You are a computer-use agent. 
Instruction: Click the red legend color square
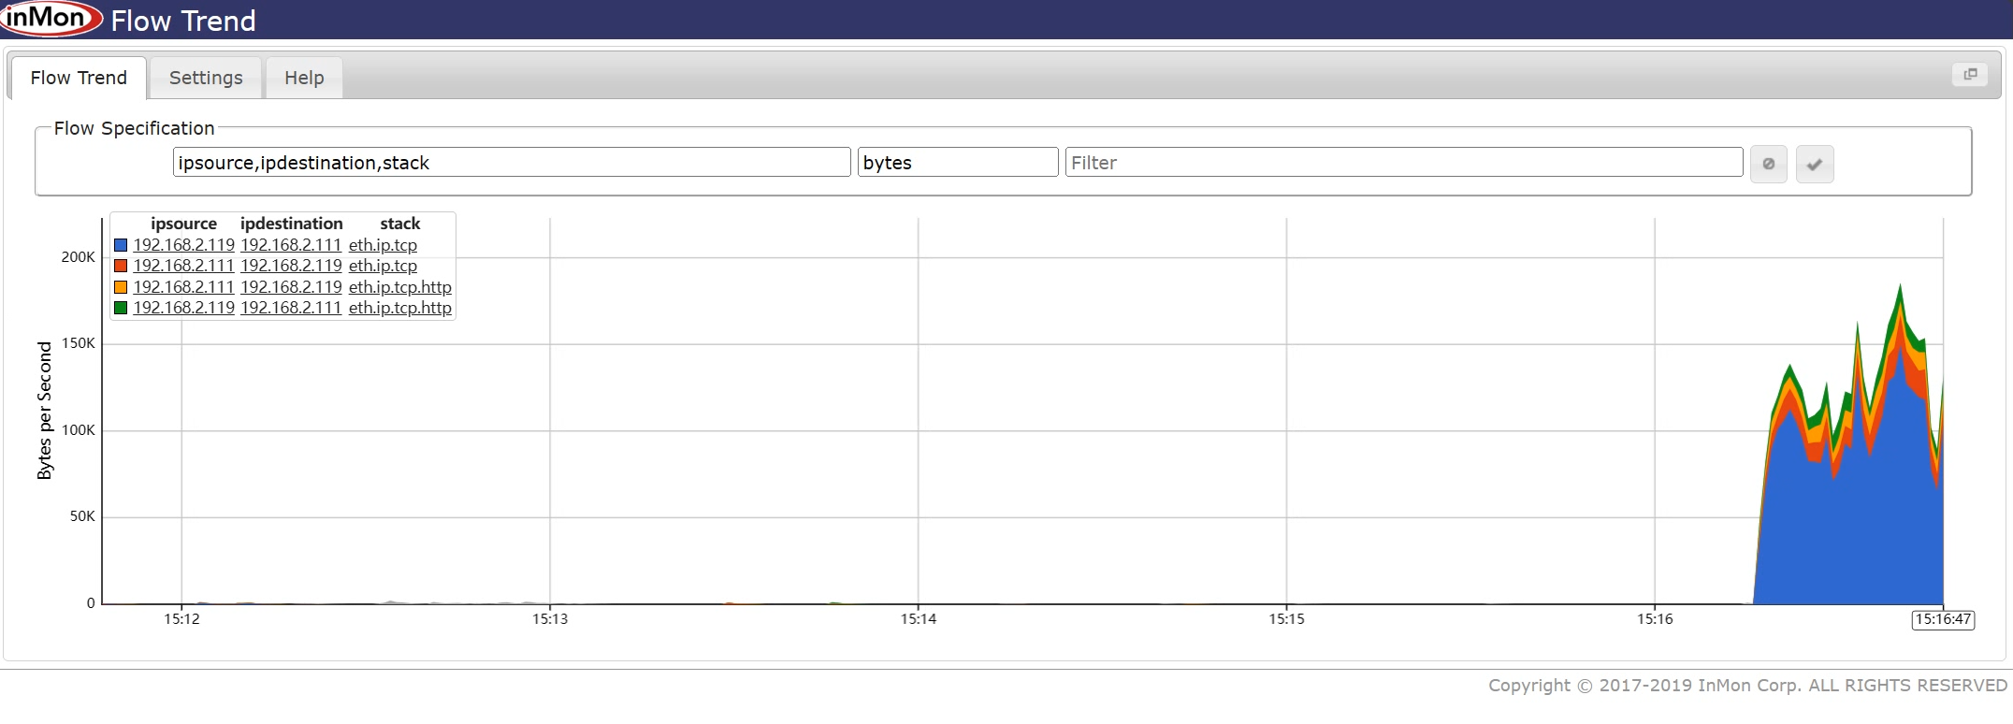[121, 266]
